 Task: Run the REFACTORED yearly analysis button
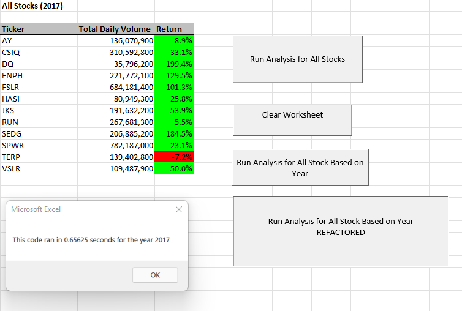[340, 231]
